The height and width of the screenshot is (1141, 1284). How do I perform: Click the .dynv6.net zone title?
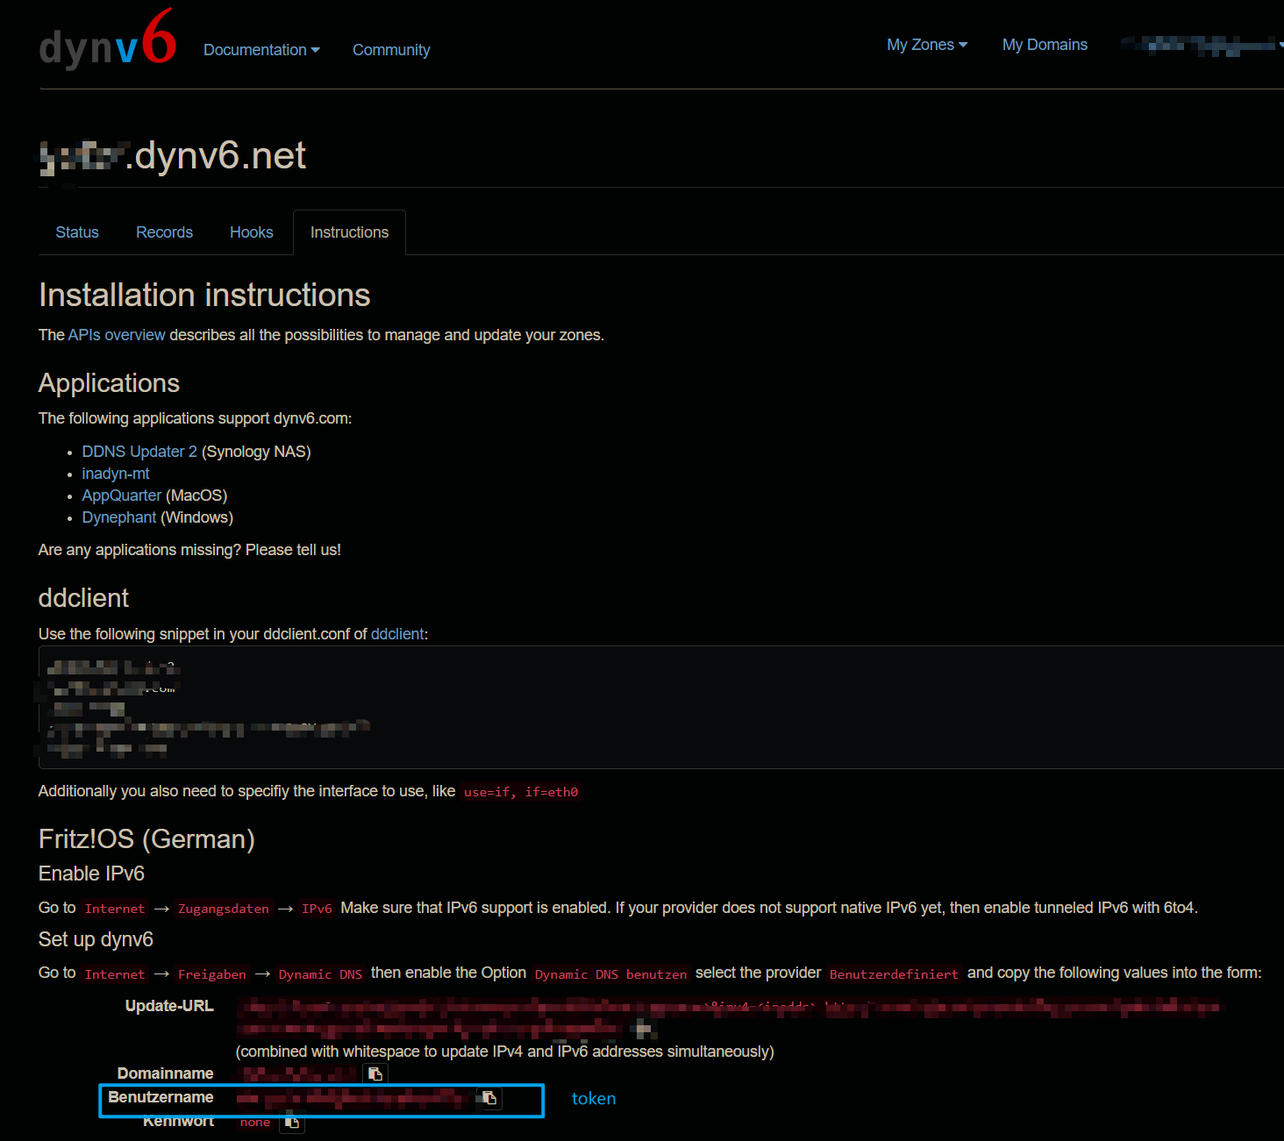point(173,156)
